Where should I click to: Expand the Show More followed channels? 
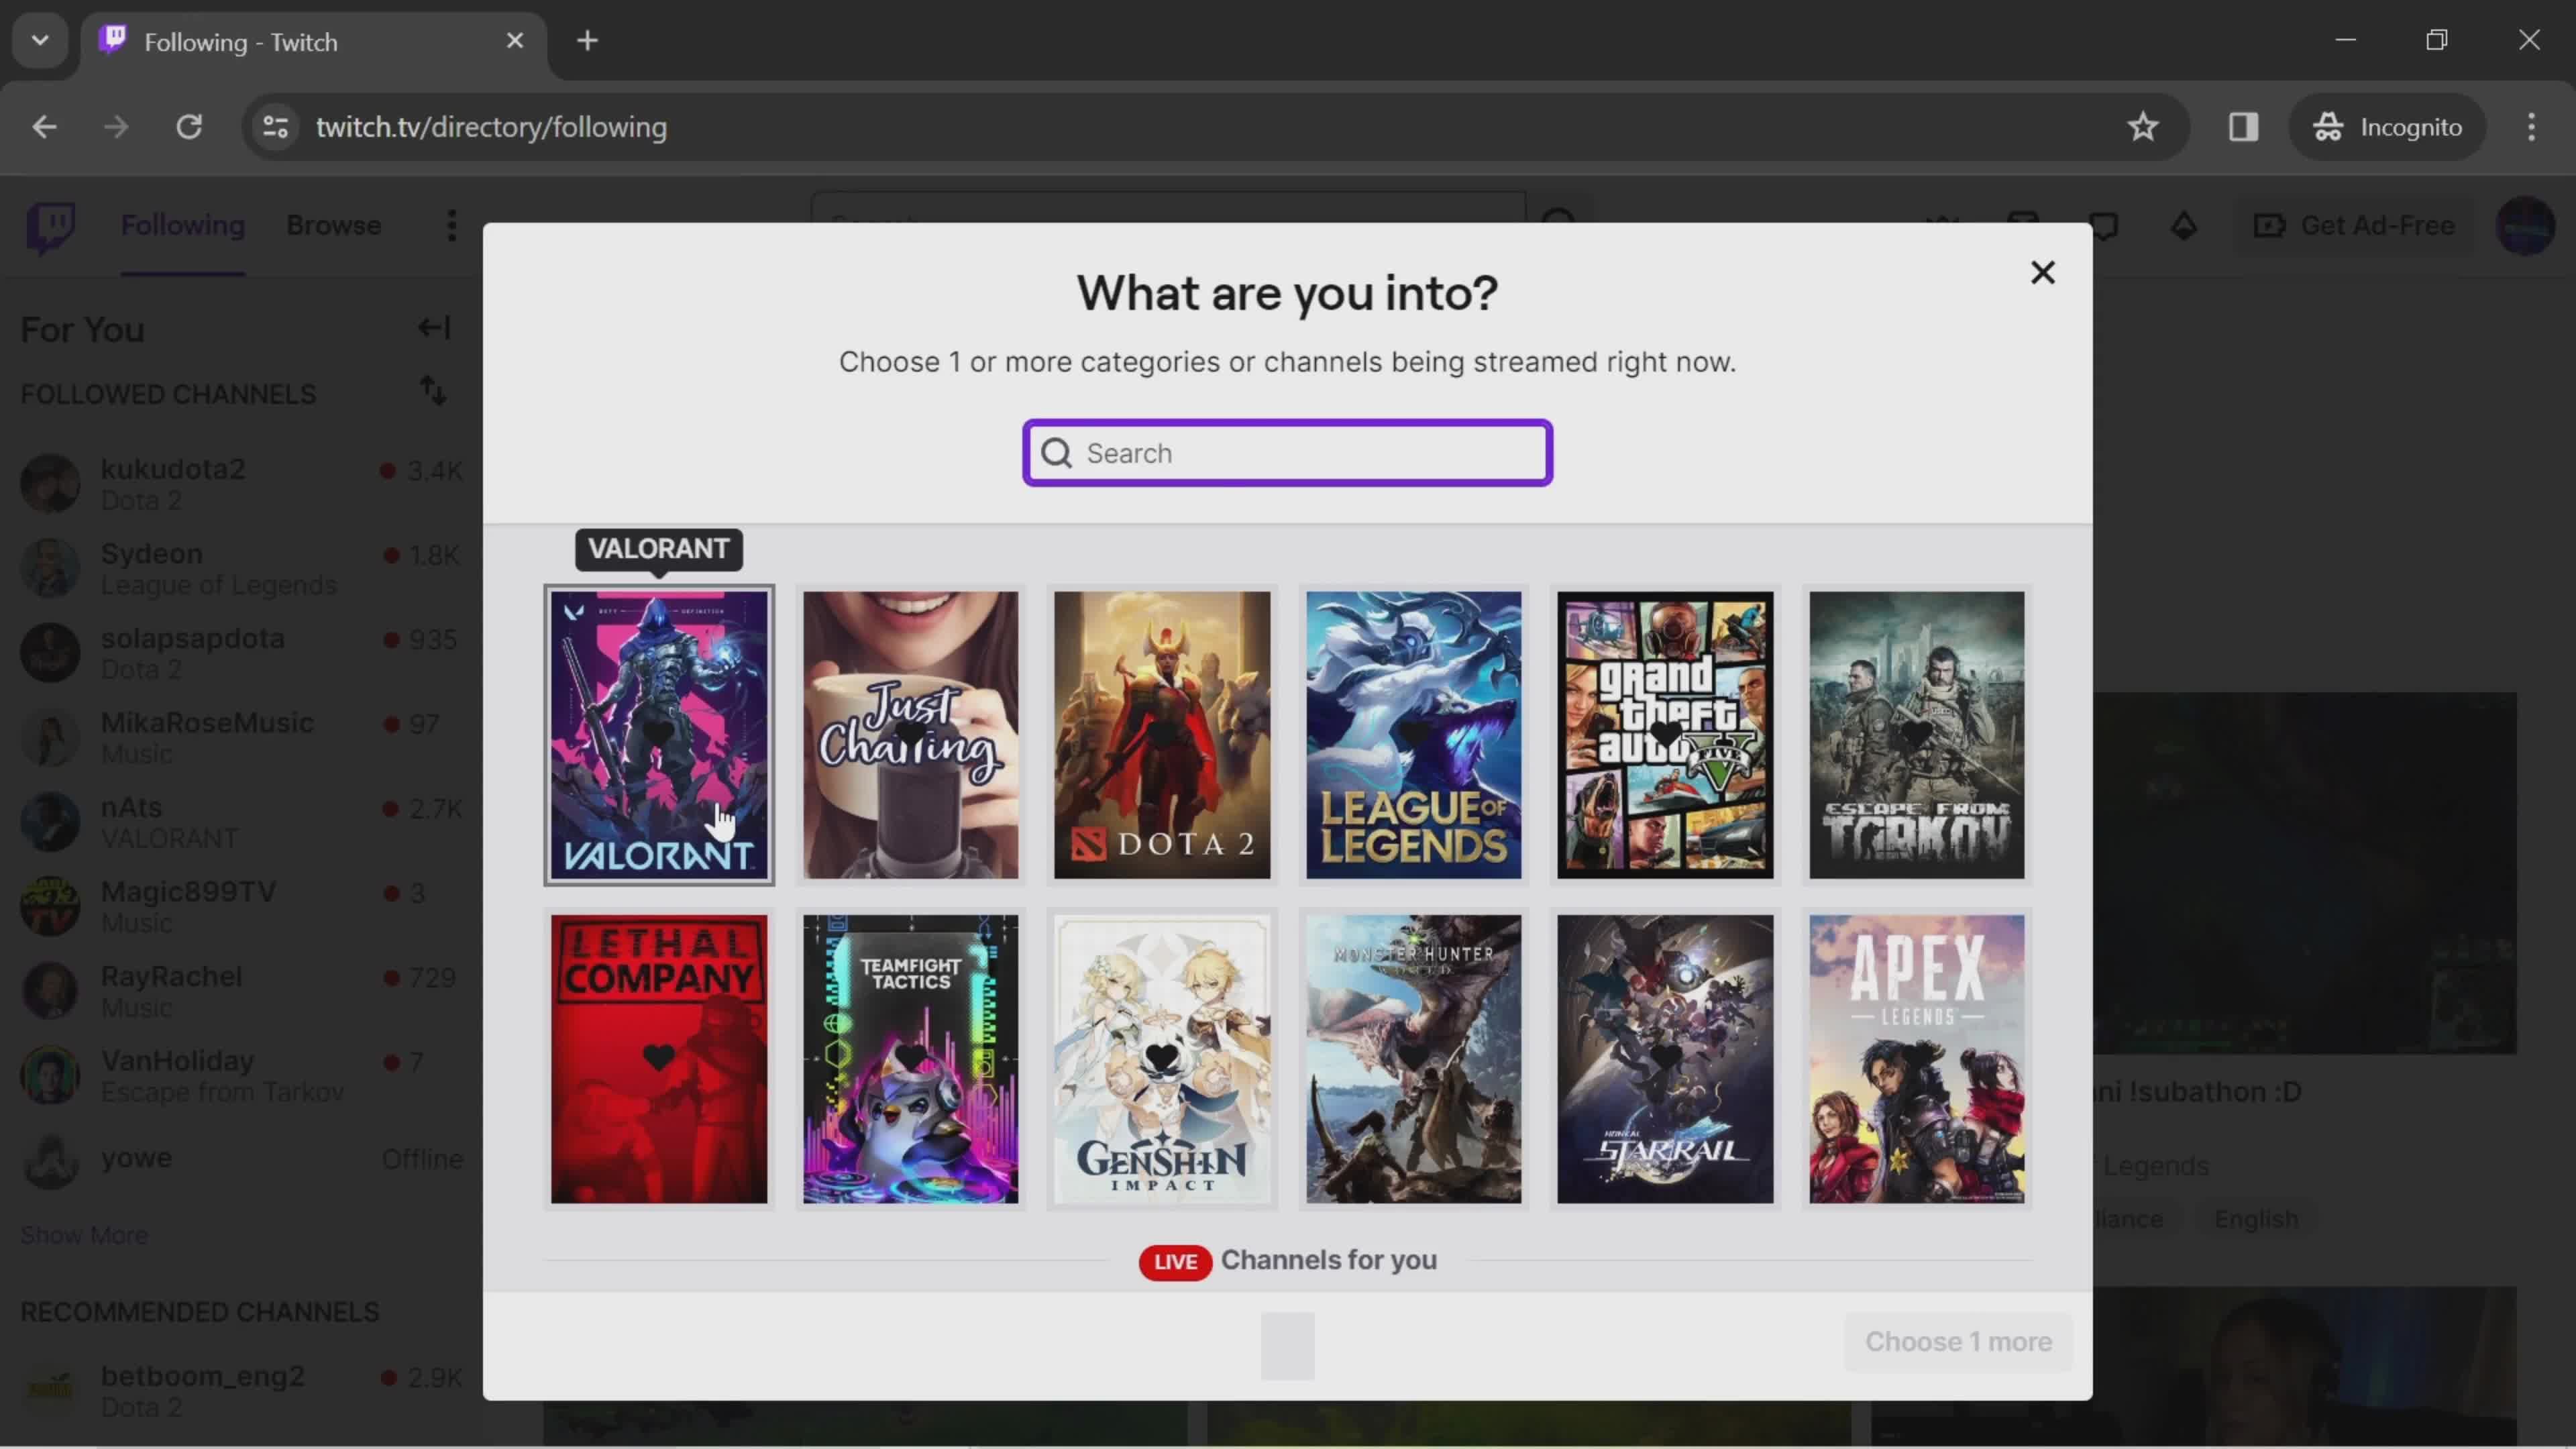click(x=83, y=1233)
